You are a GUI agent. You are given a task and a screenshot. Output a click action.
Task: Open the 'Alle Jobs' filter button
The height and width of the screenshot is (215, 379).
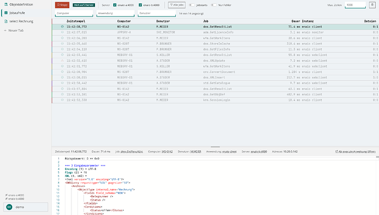point(177,5)
